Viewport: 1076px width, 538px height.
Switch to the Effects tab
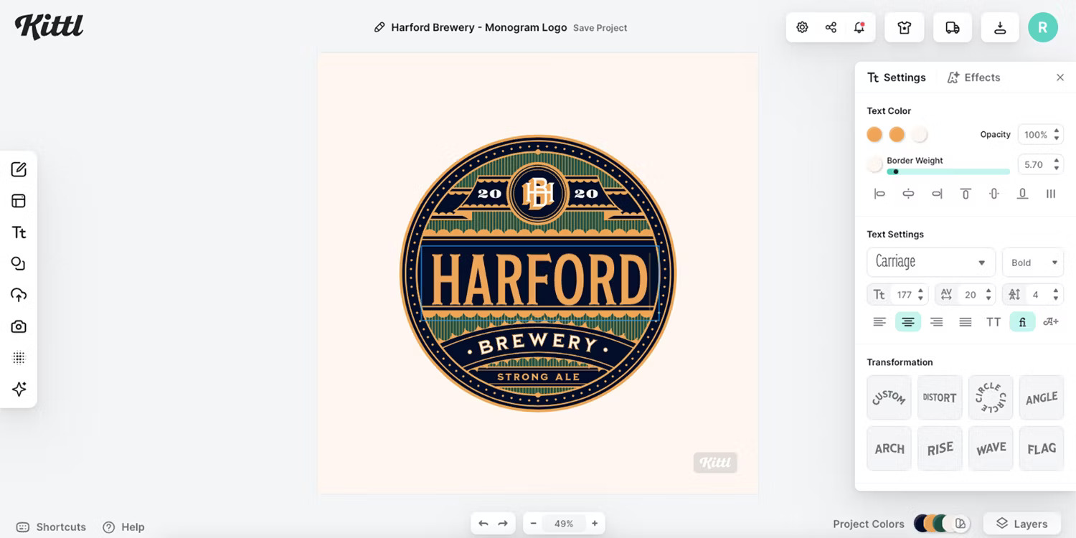coord(973,77)
